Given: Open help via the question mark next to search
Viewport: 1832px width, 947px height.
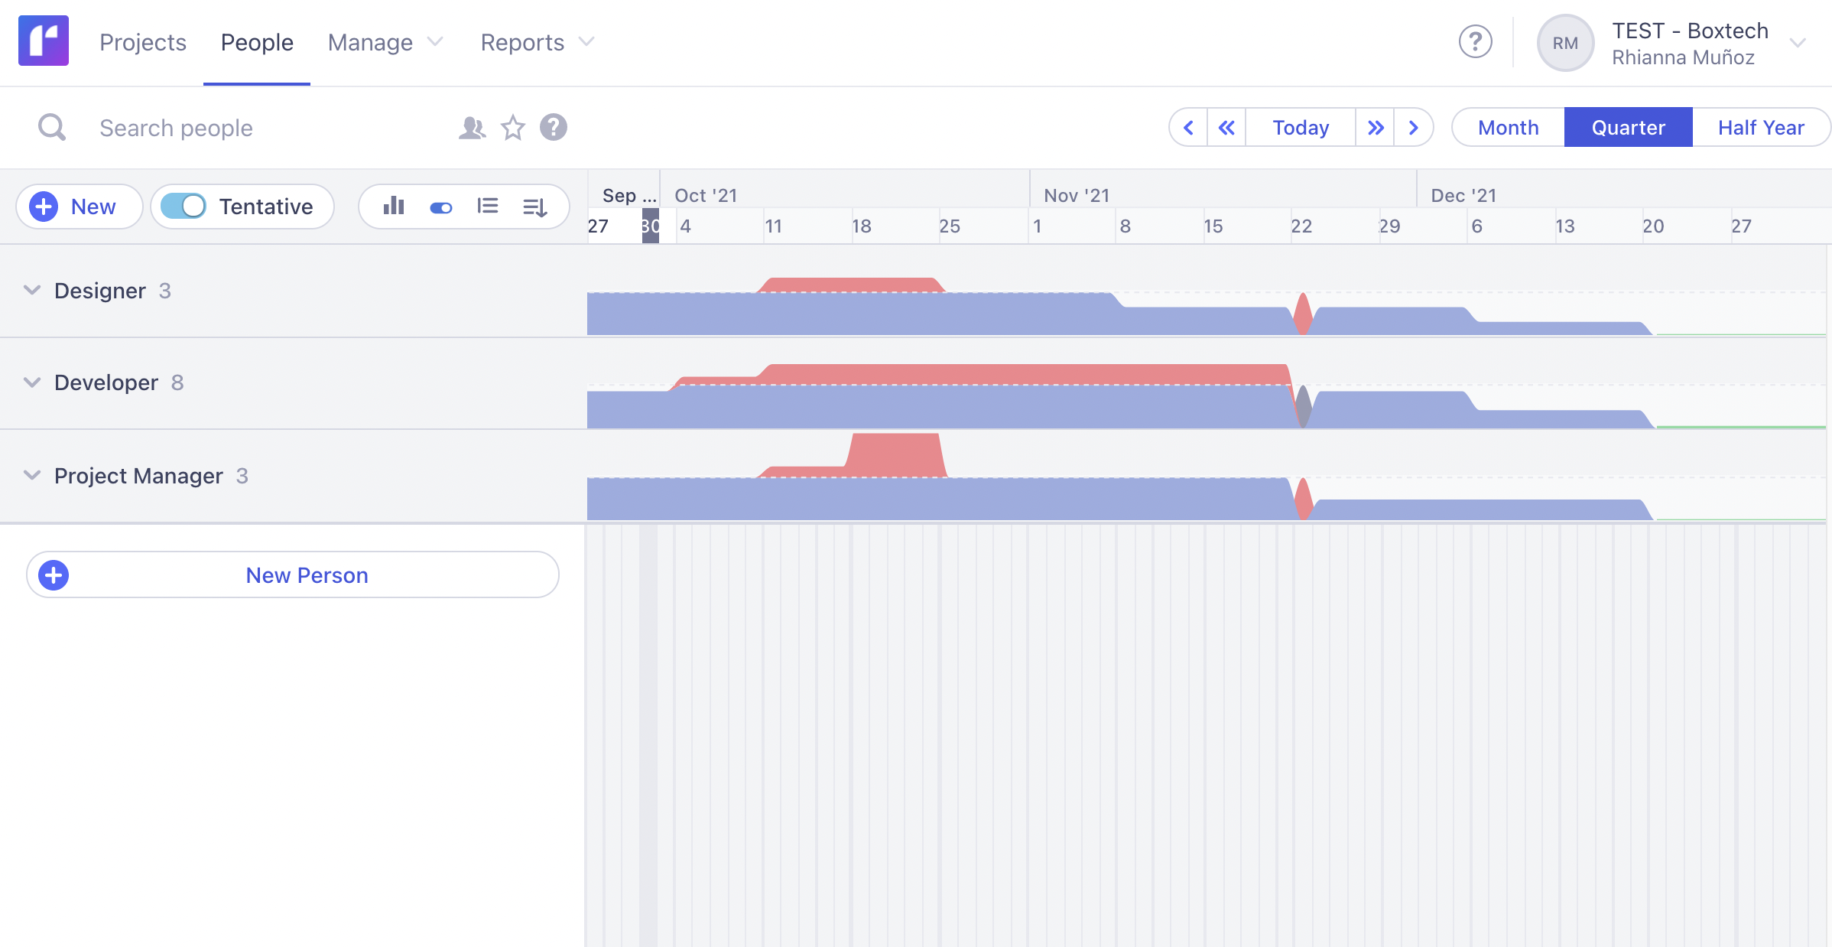Looking at the screenshot, I should click(x=554, y=127).
